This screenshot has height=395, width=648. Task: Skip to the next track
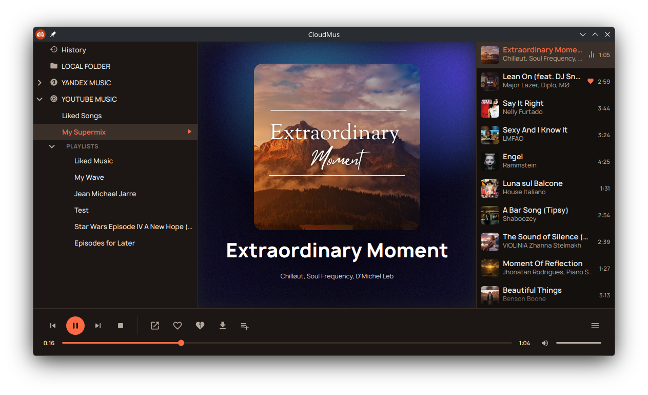coord(98,326)
